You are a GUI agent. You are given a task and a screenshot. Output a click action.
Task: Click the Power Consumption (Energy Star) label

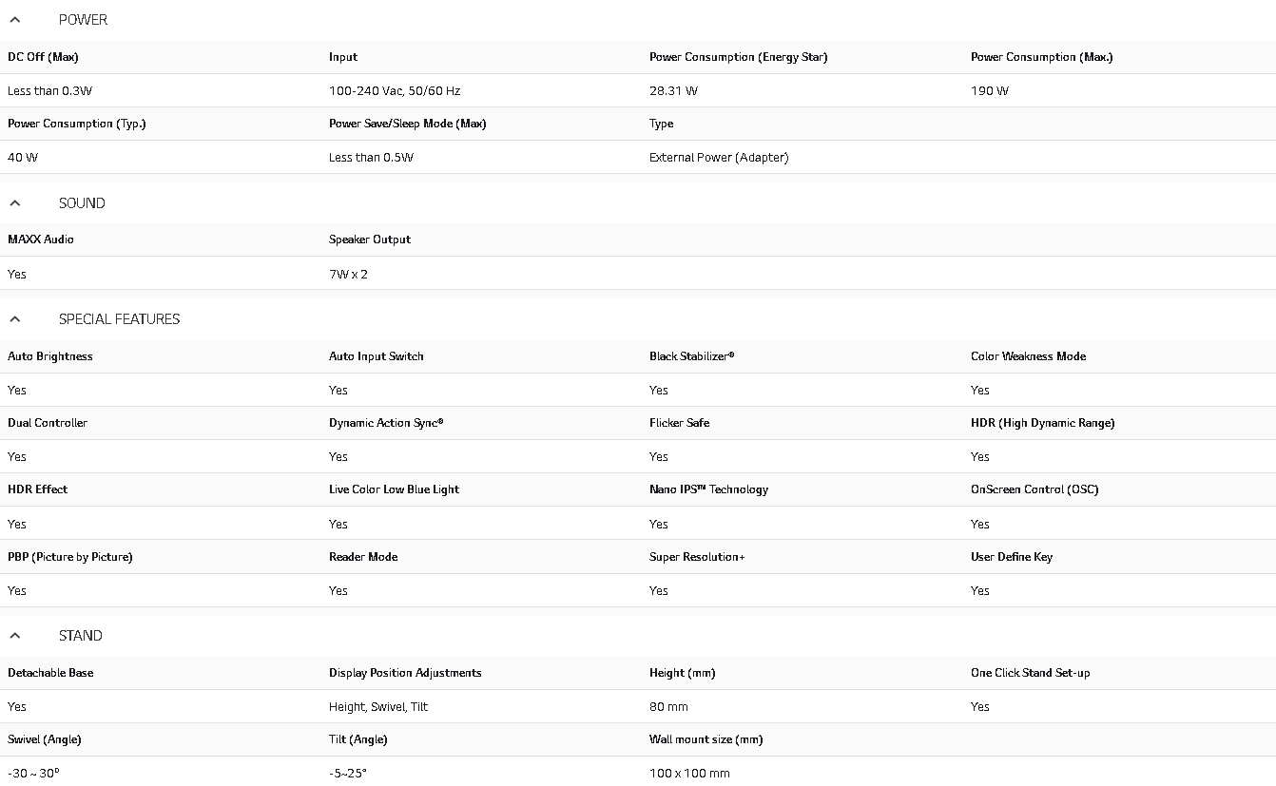[738, 57]
